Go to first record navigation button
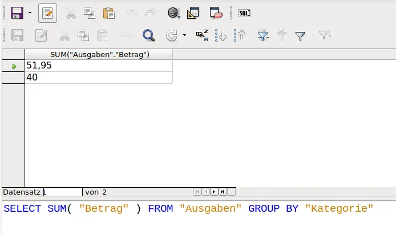The image size is (396, 234). [197, 192]
